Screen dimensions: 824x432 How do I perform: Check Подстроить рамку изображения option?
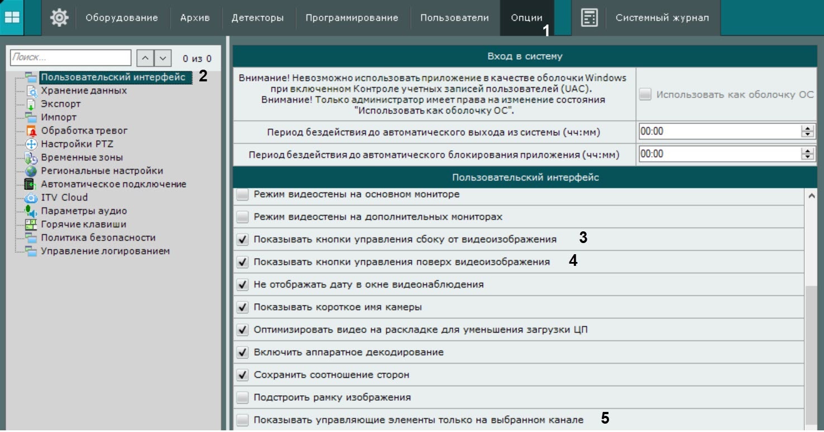(242, 397)
